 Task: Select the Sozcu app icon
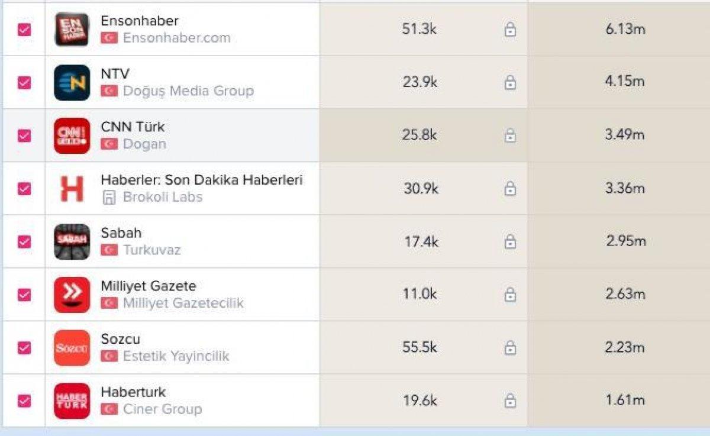(72, 348)
